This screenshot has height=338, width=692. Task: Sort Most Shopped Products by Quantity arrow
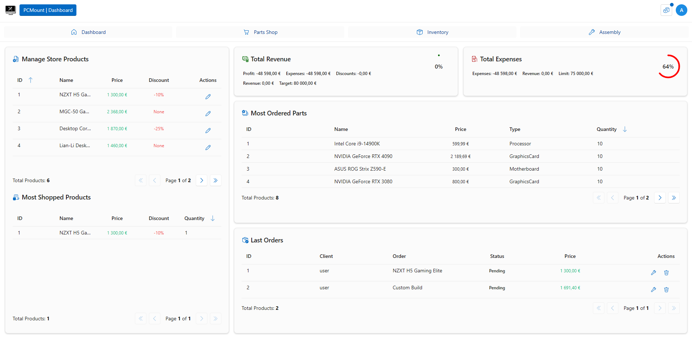(213, 218)
